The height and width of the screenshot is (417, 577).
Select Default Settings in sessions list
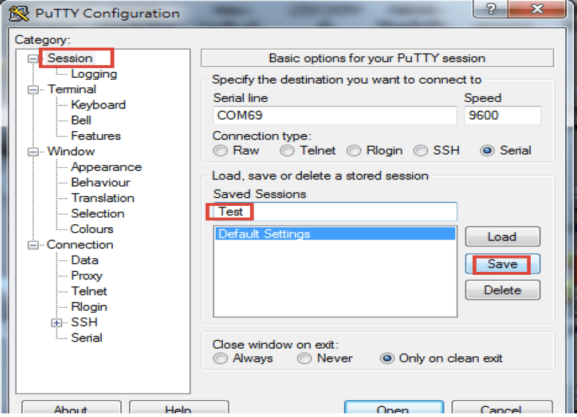pos(335,234)
